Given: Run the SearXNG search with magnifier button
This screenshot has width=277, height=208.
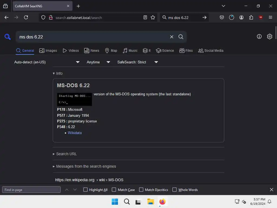Looking at the screenshot, I should point(181,37).
